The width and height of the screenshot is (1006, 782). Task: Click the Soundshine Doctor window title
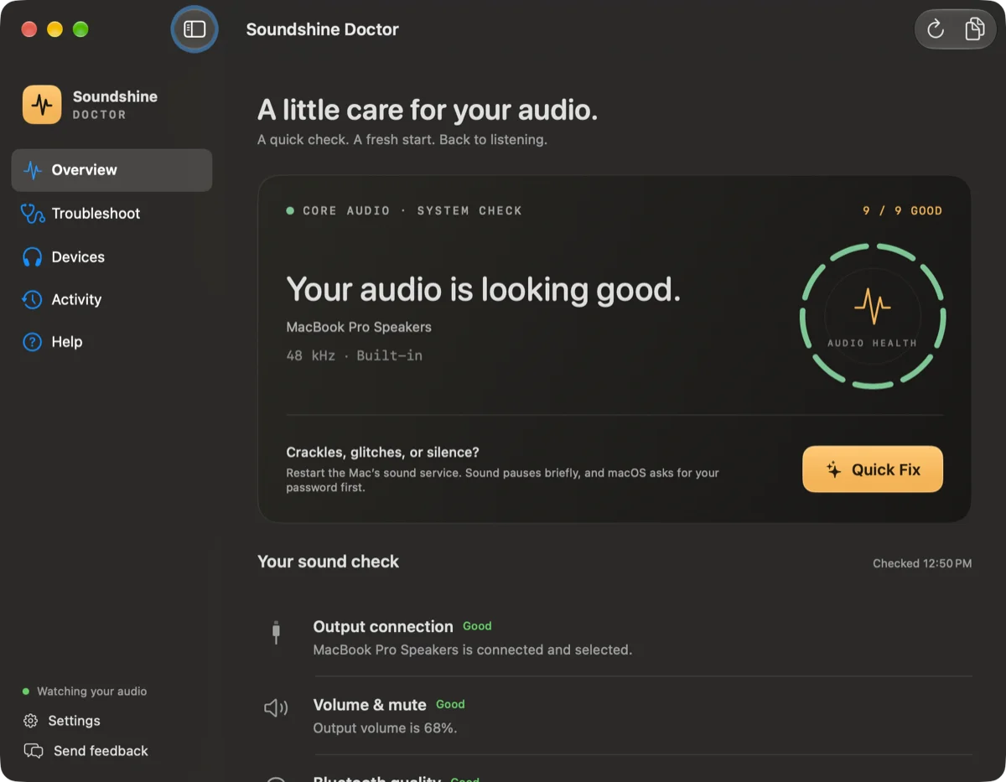[322, 29]
